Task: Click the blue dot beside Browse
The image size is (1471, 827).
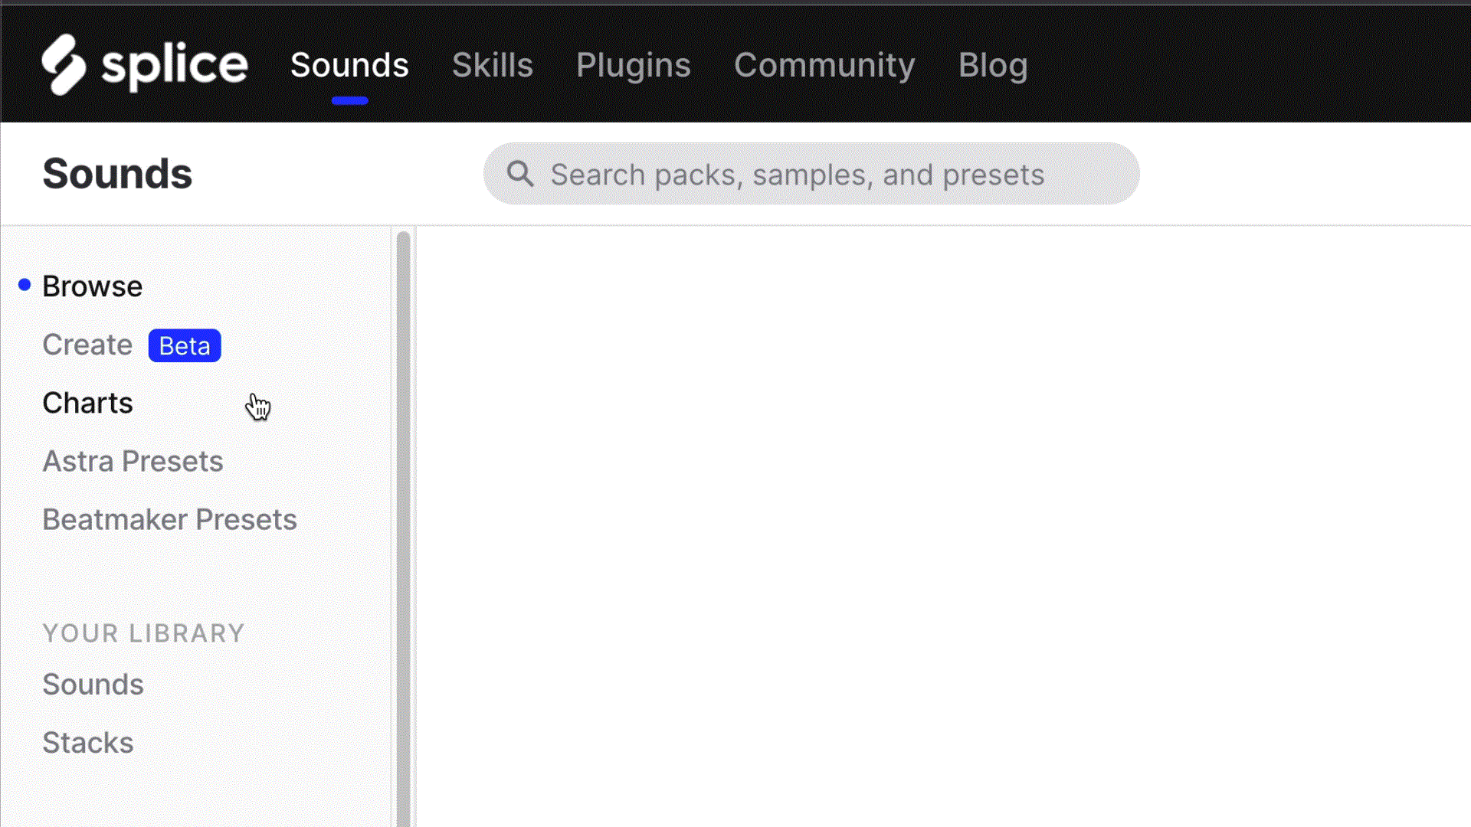Action: pyautogui.click(x=25, y=285)
